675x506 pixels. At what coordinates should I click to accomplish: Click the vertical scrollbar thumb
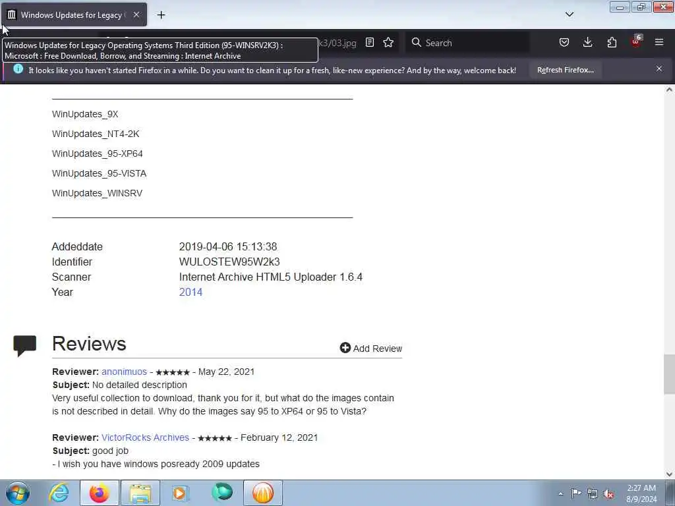669,374
